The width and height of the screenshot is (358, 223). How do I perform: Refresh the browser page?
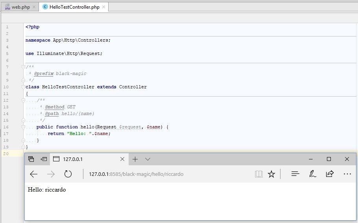(x=68, y=174)
